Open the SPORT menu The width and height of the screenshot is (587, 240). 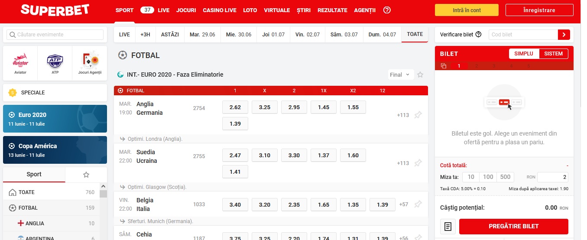124,10
